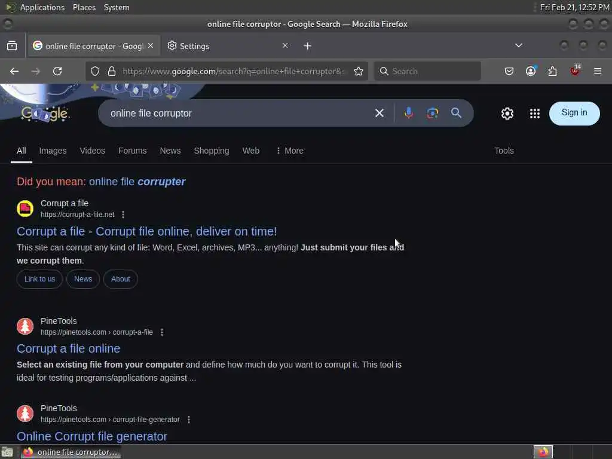Go back to the previous page
This screenshot has width=612, height=459.
pyautogui.click(x=14, y=71)
